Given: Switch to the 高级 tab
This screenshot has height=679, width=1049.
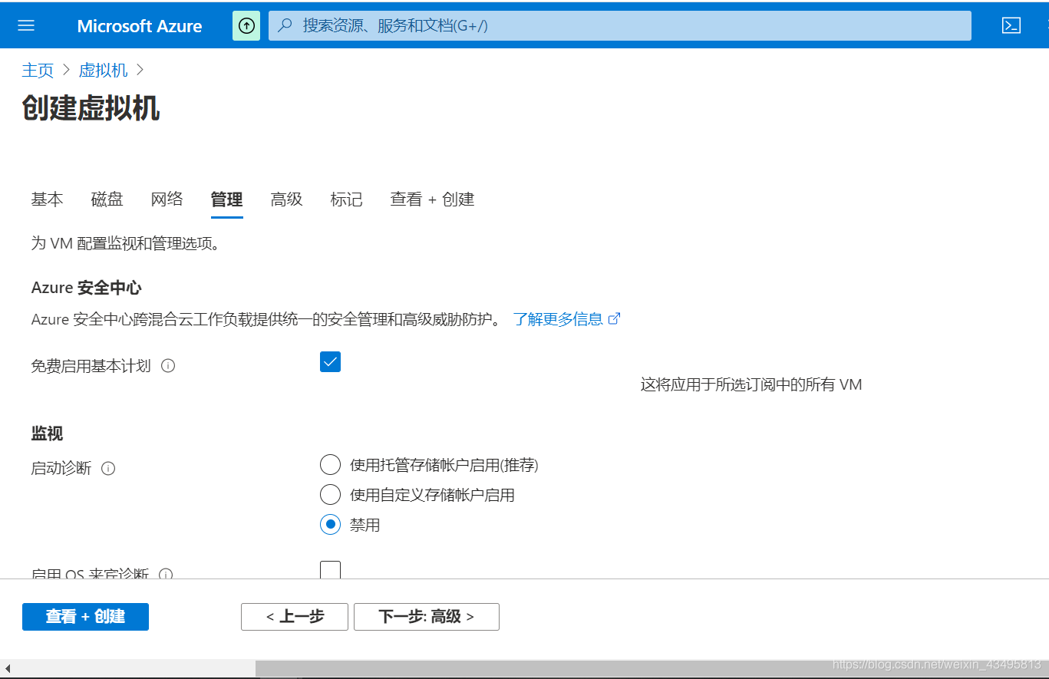Looking at the screenshot, I should pos(286,199).
